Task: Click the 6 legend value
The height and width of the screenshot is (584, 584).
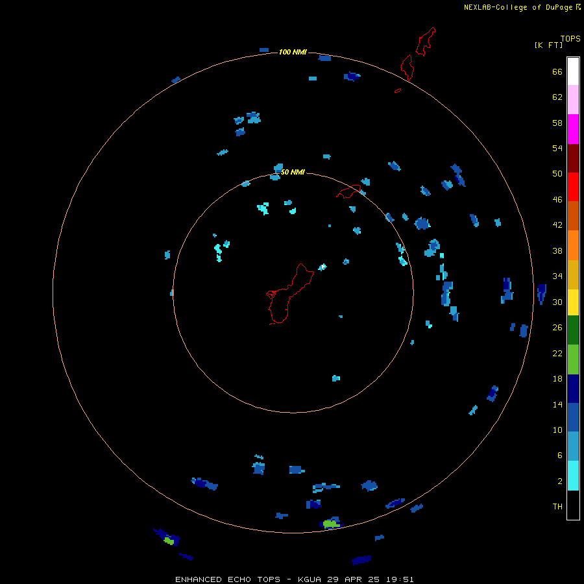Action: click(560, 456)
